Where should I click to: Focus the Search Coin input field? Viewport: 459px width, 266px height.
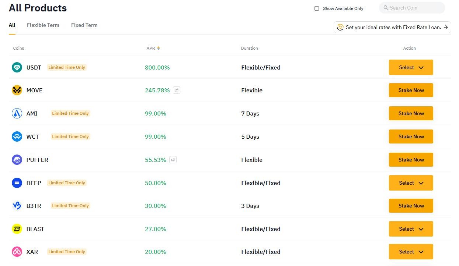(x=412, y=8)
